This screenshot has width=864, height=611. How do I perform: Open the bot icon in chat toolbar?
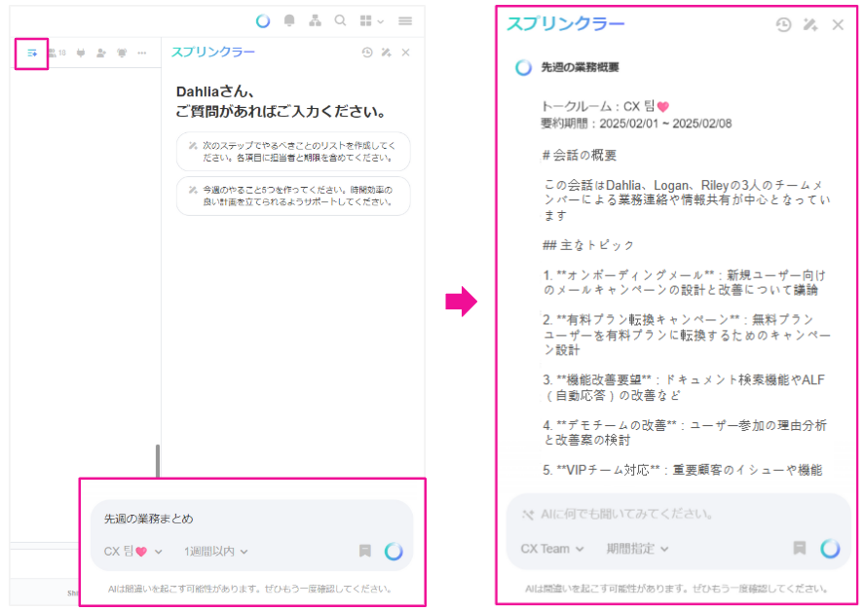[122, 53]
